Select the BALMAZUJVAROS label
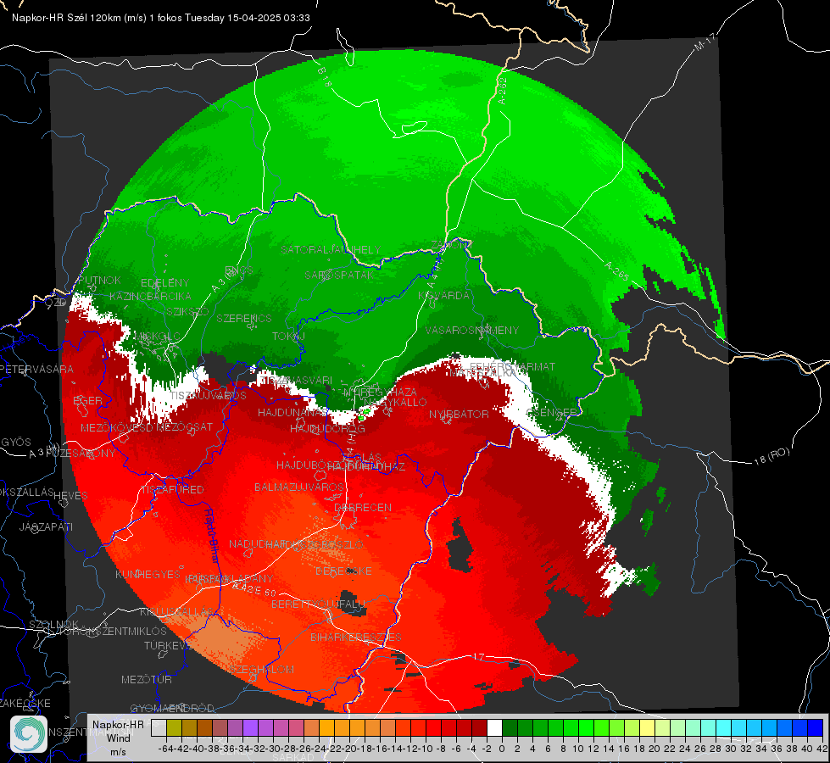The width and height of the screenshot is (830, 763). [x=299, y=487]
